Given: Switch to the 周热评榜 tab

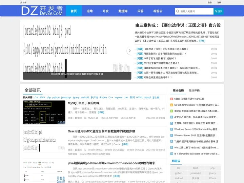Looking at the screenshot, I should (194, 90).
